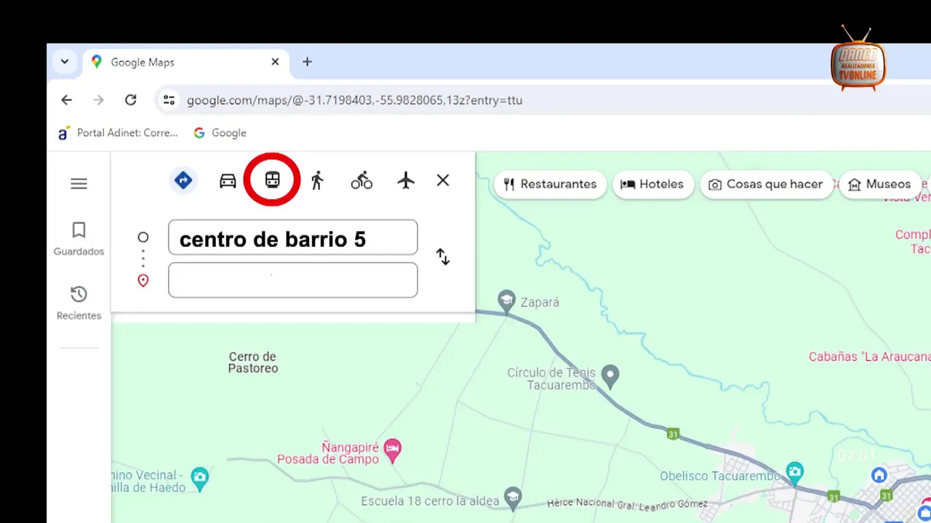Expand the tab search dropdown
The height and width of the screenshot is (523, 931).
coord(65,62)
